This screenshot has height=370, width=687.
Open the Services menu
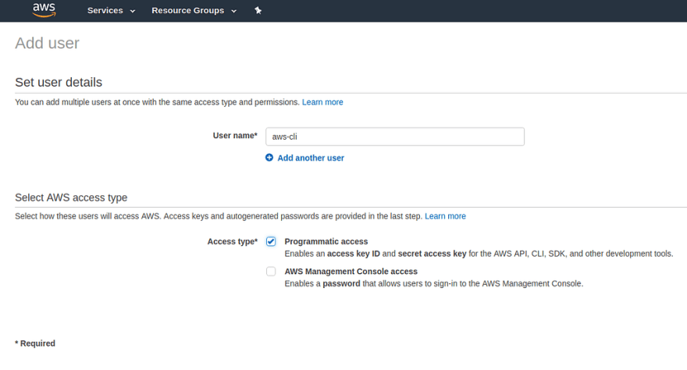(x=105, y=10)
